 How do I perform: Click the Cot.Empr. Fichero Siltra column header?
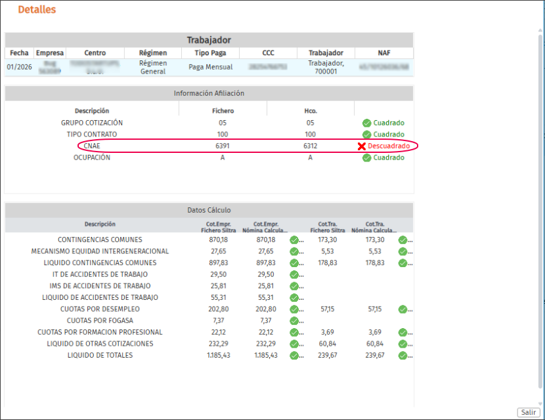(x=218, y=227)
